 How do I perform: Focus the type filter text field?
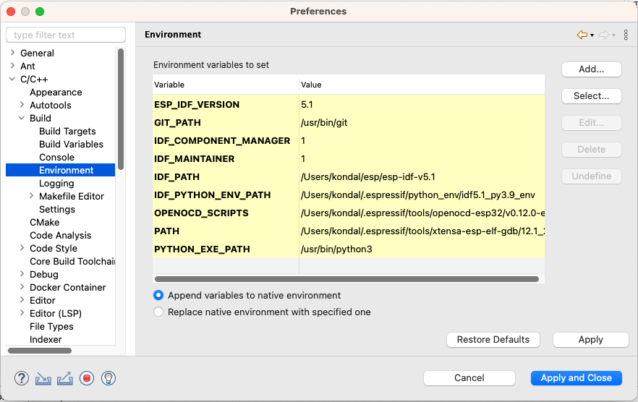coord(66,35)
